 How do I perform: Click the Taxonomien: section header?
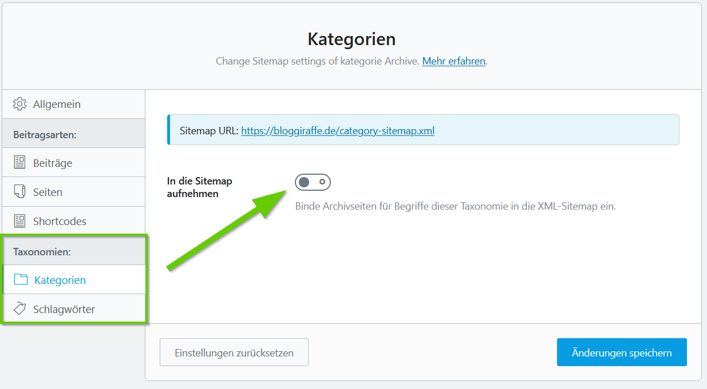42,251
